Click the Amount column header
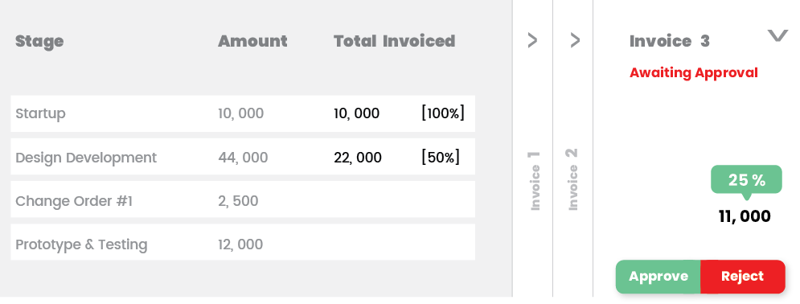 252,41
